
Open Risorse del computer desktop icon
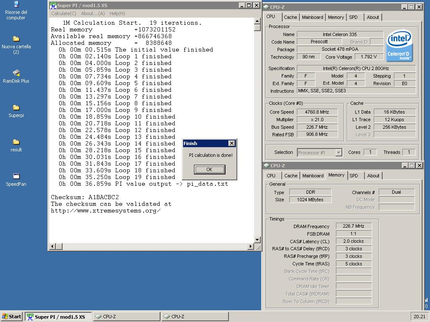[16, 10]
